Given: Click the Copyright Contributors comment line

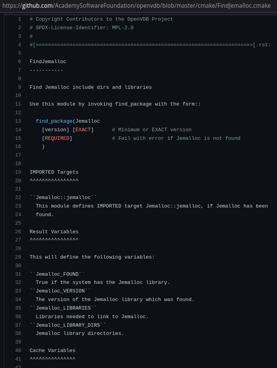Looking at the screenshot, I should [101, 19].
